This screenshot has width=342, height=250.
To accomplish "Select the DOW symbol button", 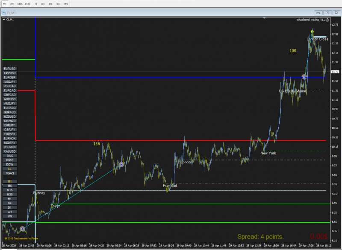I will tap(10, 165).
